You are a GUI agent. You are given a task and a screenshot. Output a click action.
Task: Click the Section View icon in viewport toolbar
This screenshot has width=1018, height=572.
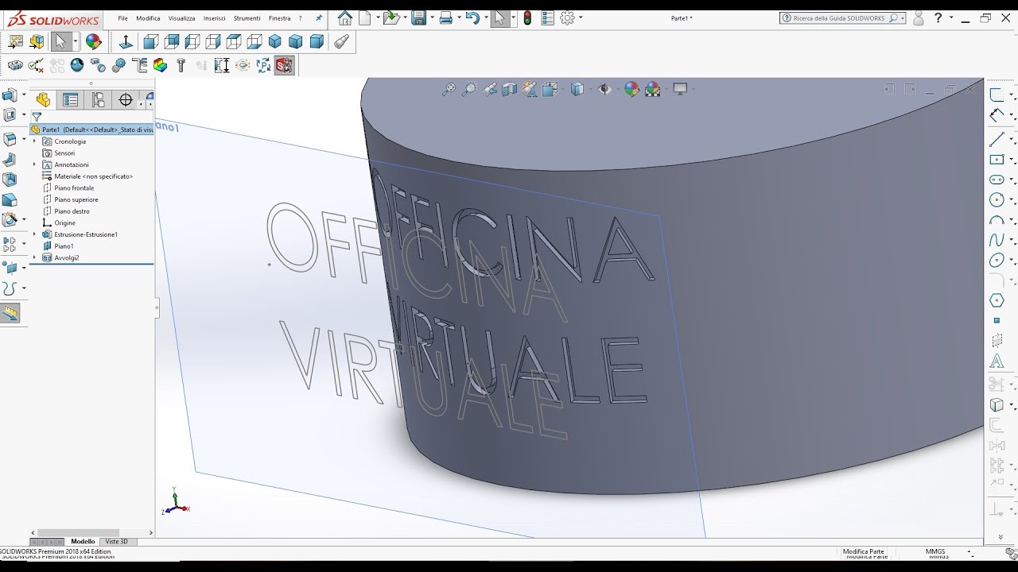coord(509,90)
